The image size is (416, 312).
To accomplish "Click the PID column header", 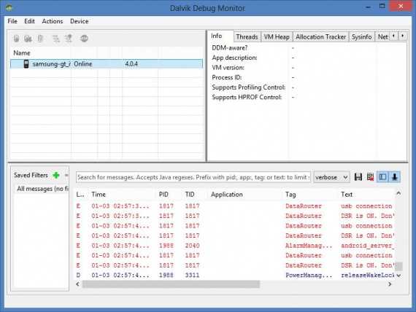I will 163,195.
